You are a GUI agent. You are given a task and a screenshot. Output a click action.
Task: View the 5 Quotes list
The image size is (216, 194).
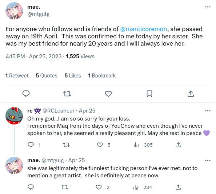coord(47,76)
